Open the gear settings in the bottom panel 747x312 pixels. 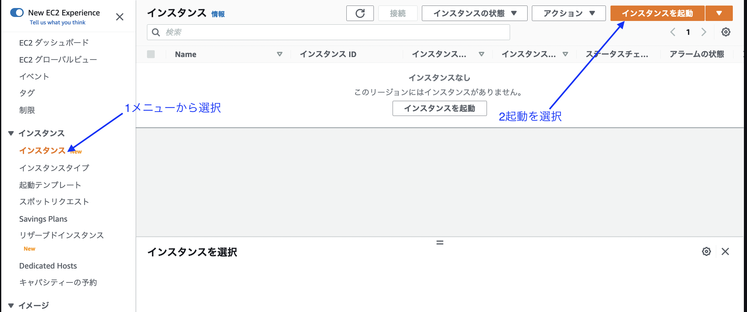tap(706, 252)
